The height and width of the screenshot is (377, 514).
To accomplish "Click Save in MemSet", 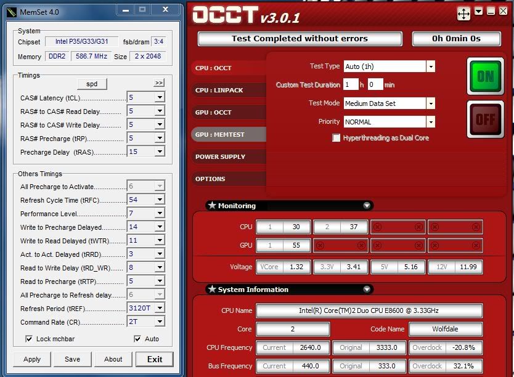I will [x=73, y=359].
